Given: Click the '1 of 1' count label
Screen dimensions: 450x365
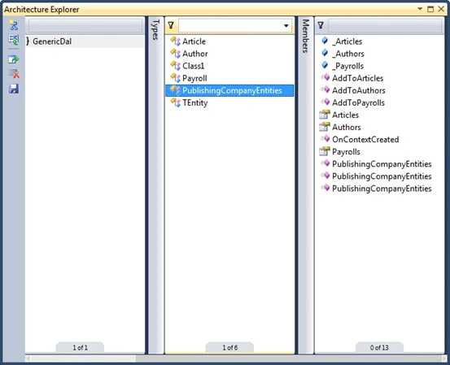Looking at the screenshot, I should coord(80,348).
